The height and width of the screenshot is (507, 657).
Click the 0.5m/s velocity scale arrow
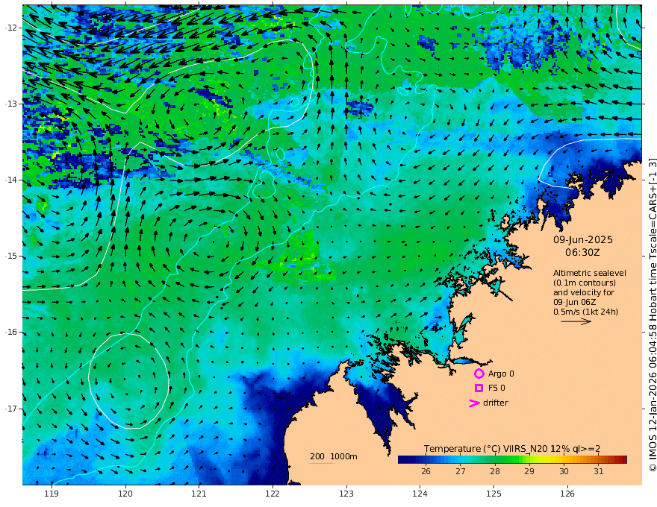(576, 321)
